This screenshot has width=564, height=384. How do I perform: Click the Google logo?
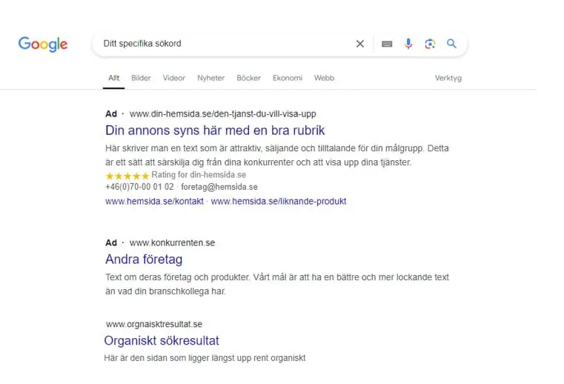[43, 44]
